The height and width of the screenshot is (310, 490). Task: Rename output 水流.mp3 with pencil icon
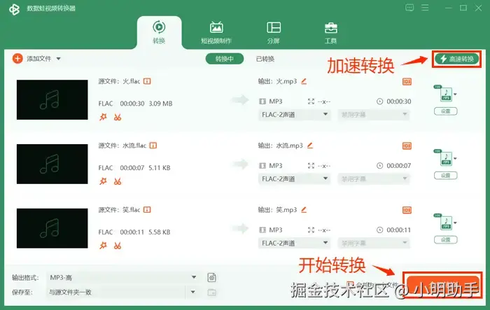[x=309, y=146]
